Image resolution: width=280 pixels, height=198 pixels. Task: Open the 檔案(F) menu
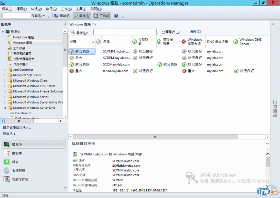coord(7,9)
